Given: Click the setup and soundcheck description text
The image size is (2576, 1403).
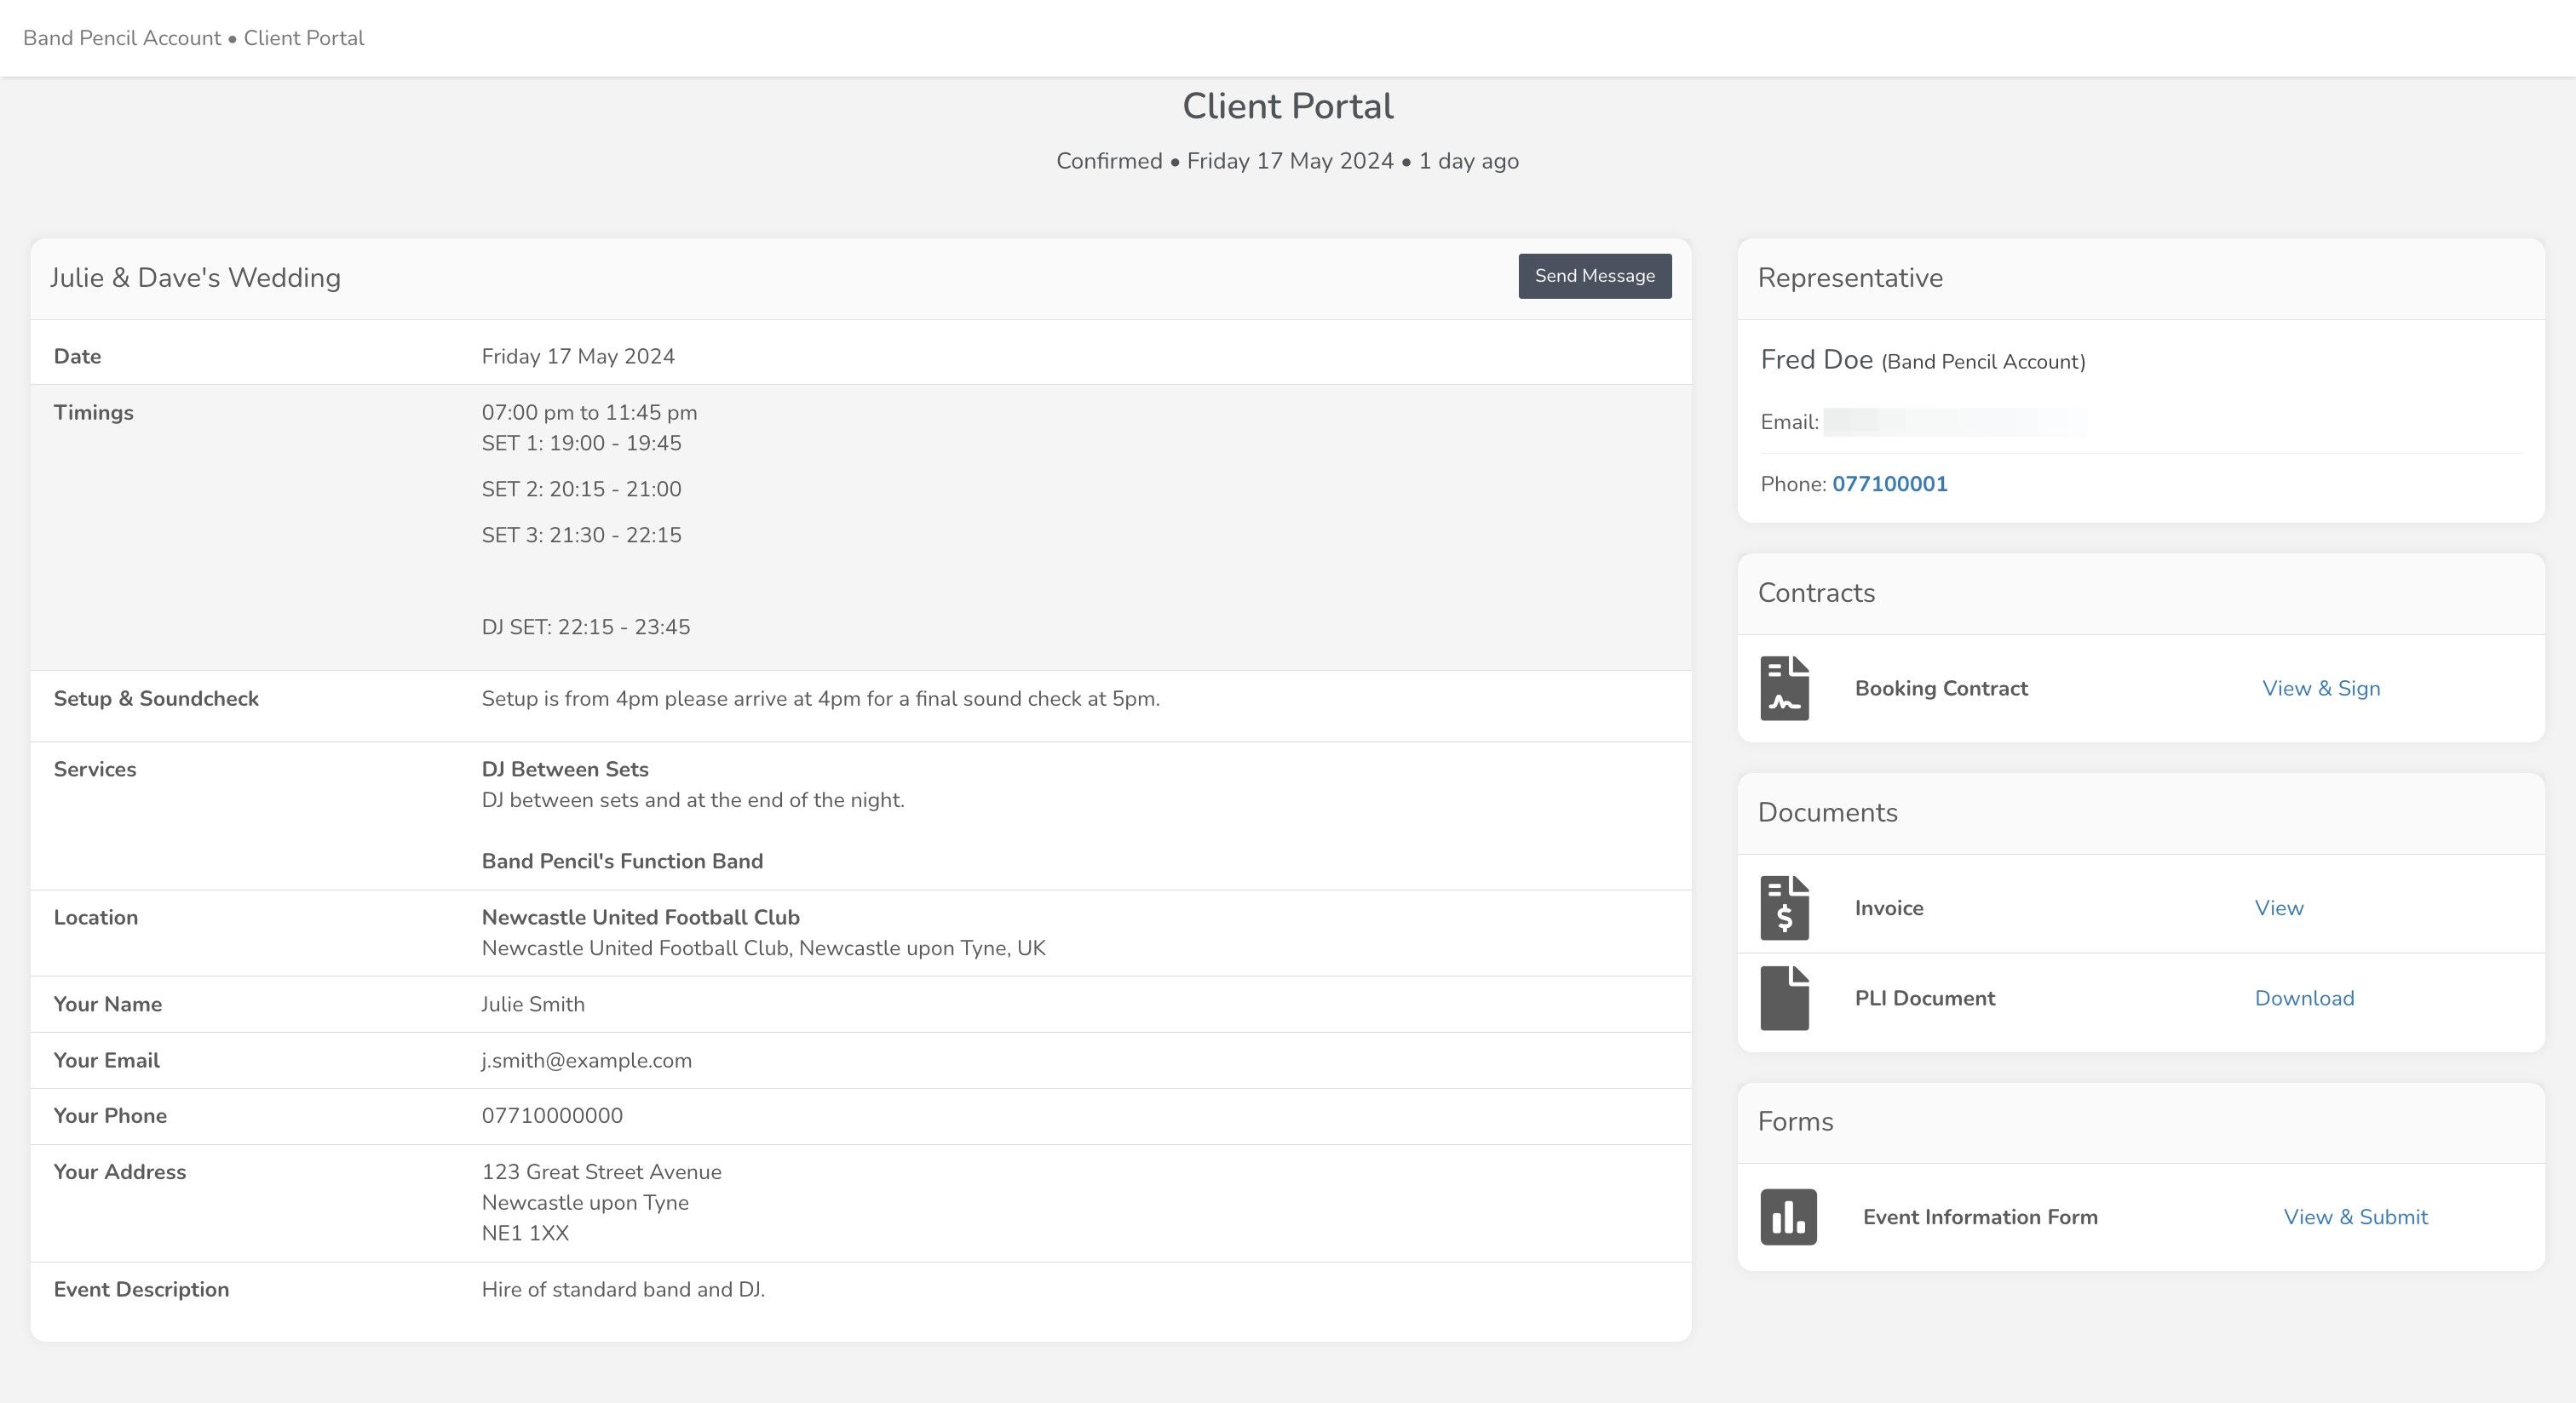Looking at the screenshot, I should click(x=820, y=698).
